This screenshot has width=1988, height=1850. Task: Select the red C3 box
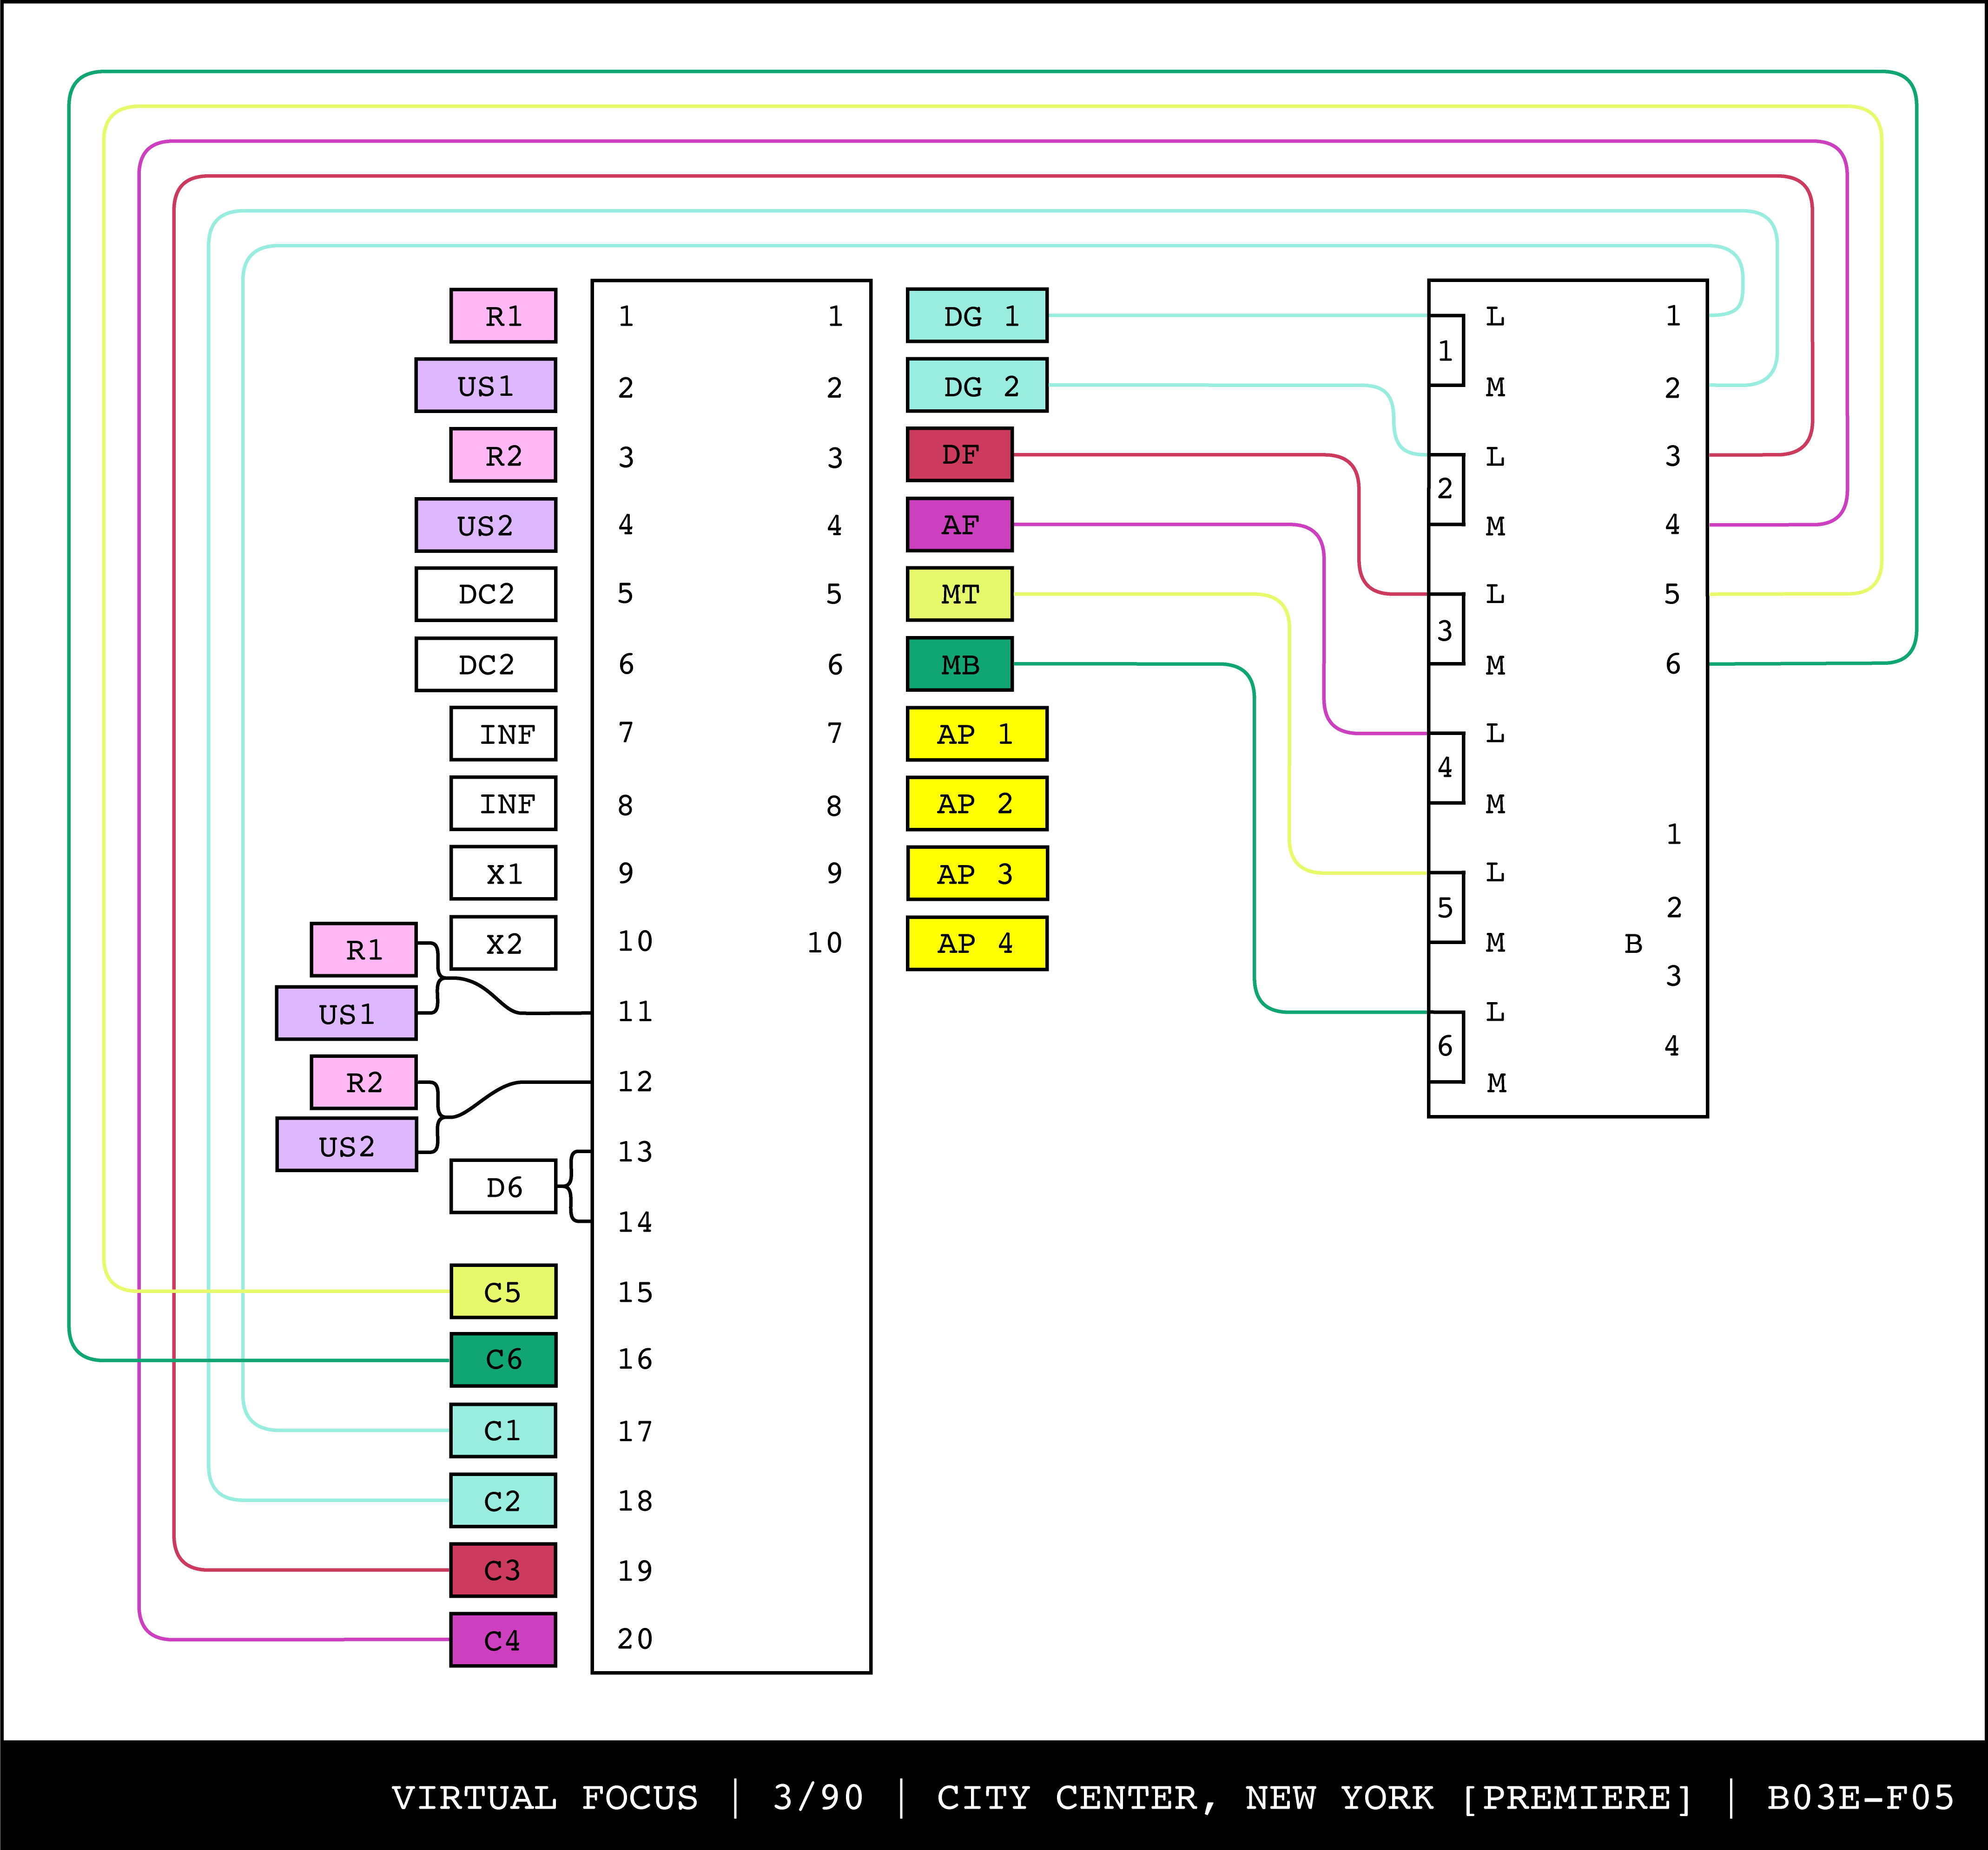[x=503, y=1570]
